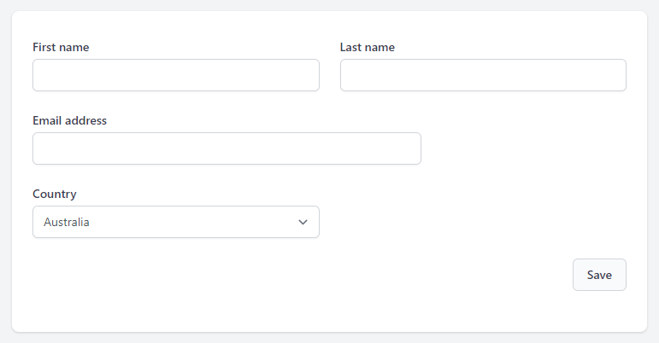Click the Last name label
The width and height of the screenshot is (659, 343).
(368, 47)
